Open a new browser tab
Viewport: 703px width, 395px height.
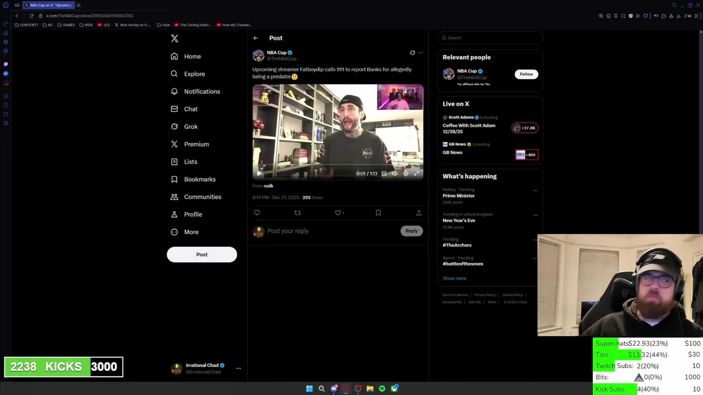pos(79,5)
